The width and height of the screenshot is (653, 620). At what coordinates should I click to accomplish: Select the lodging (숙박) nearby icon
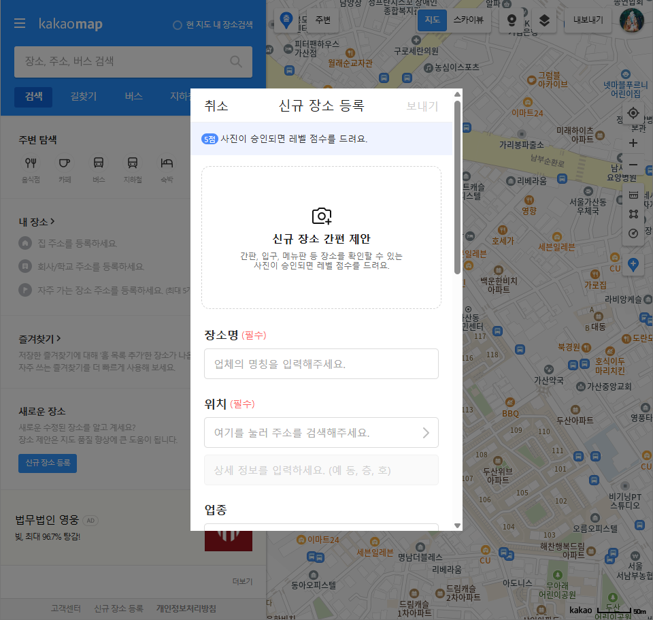click(x=167, y=163)
